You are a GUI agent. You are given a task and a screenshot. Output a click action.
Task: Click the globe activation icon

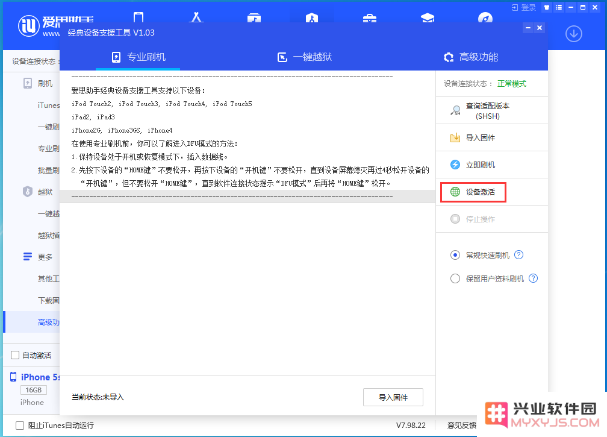(455, 192)
